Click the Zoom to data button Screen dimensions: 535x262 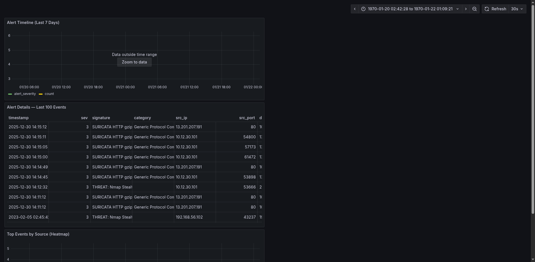tap(134, 62)
